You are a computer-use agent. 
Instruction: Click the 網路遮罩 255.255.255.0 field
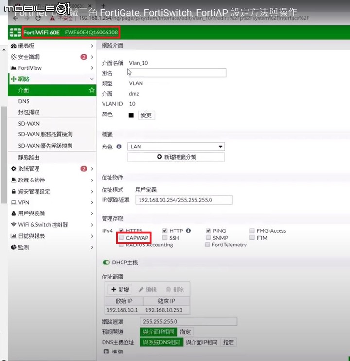pyautogui.click(x=188, y=321)
